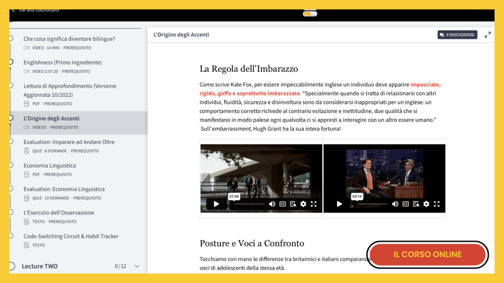Enable captions on the right video

406,204
